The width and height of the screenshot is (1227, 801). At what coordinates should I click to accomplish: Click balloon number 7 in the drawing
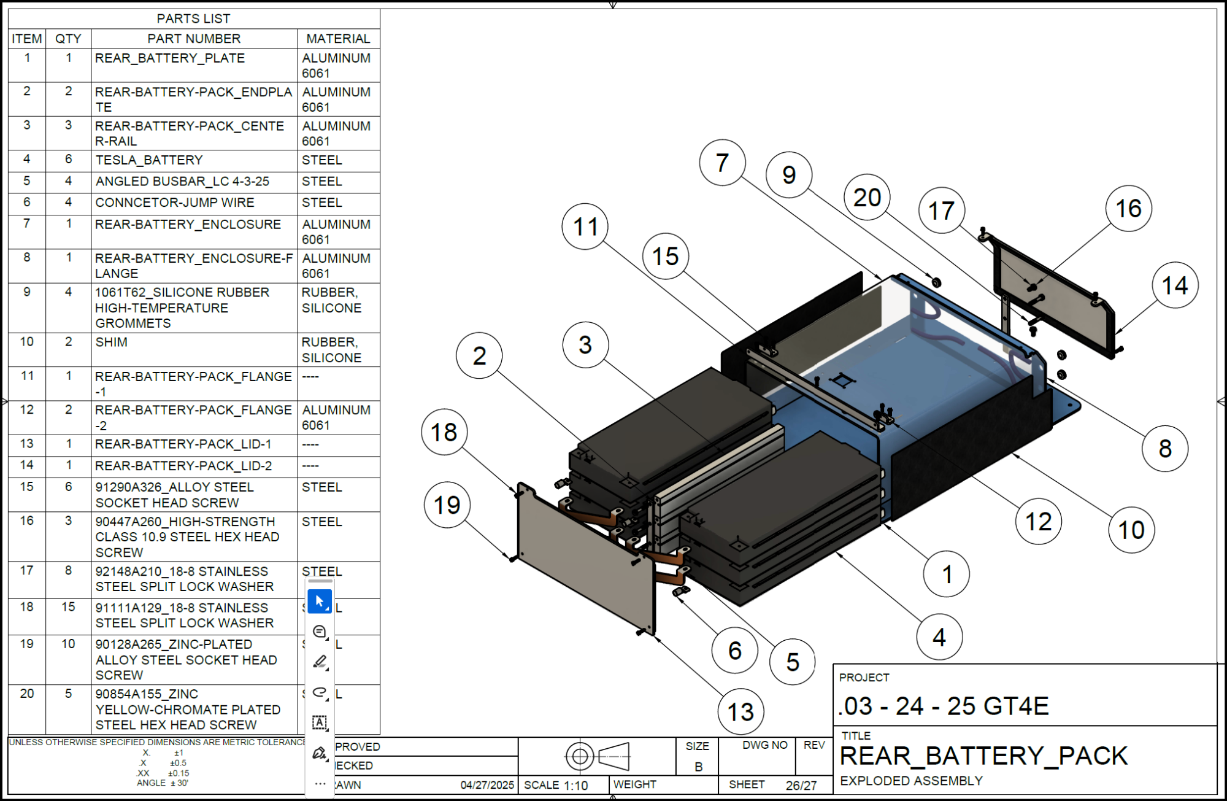(x=722, y=163)
